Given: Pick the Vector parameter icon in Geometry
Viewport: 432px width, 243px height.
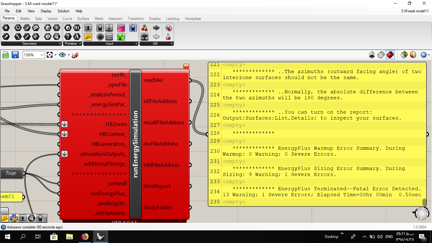Looking at the screenshot, I should pyautogui.click(x=6, y=37).
